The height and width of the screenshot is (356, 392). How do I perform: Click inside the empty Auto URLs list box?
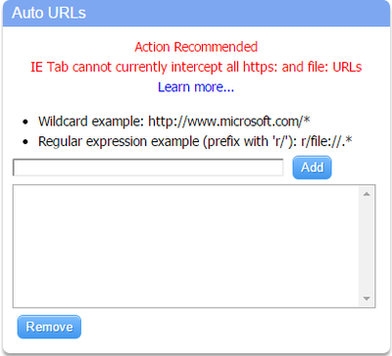tap(185, 246)
